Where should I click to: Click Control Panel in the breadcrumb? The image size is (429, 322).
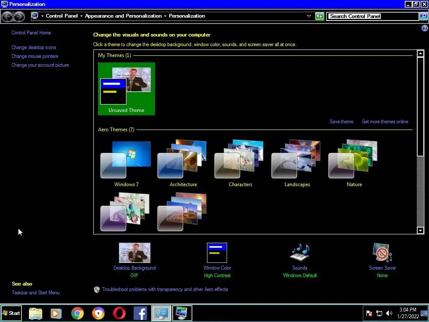62,16
